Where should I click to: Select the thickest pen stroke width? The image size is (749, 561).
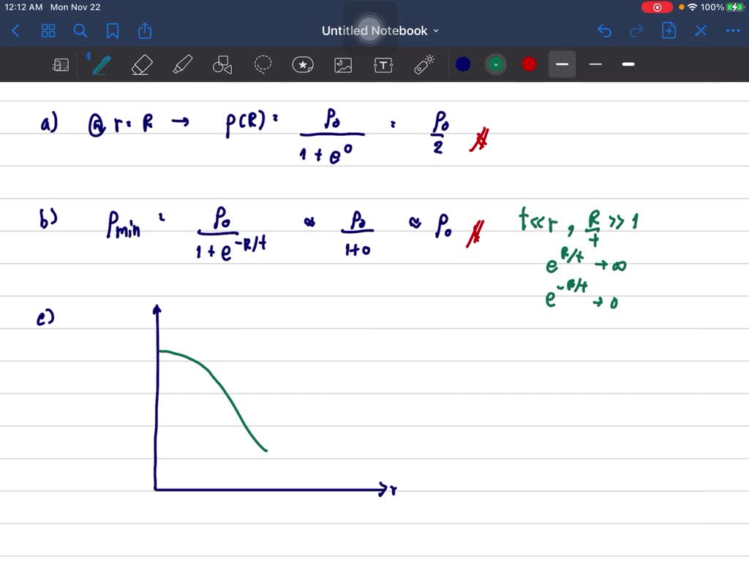click(628, 64)
